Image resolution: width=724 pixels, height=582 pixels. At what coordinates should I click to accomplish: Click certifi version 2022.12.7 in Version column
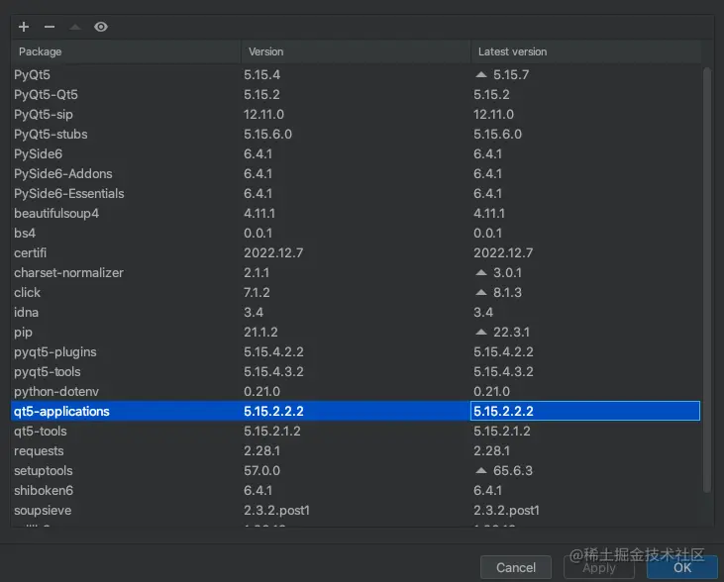pos(273,253)
